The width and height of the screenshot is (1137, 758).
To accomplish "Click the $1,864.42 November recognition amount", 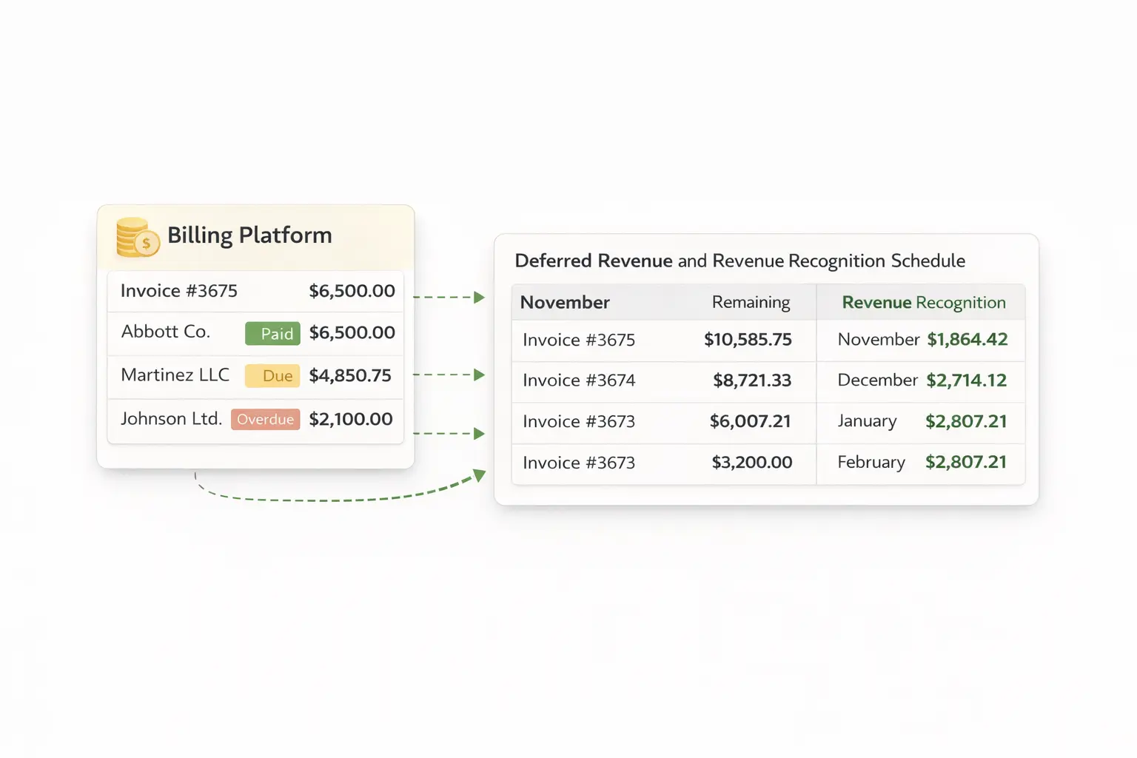I will [967, 340].
